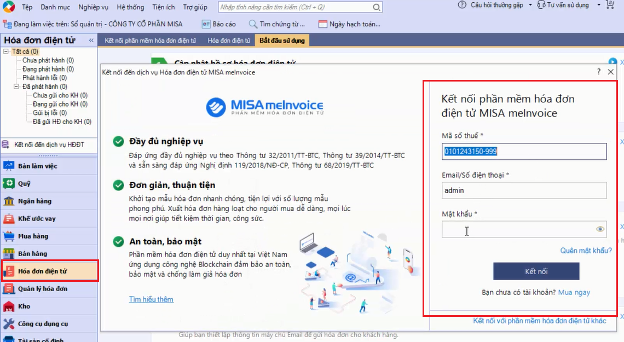The width and height of the screenshot is (624, 342).
Task: Select Gửi bị lỗi (0) tree item
Action: (50, 113)
